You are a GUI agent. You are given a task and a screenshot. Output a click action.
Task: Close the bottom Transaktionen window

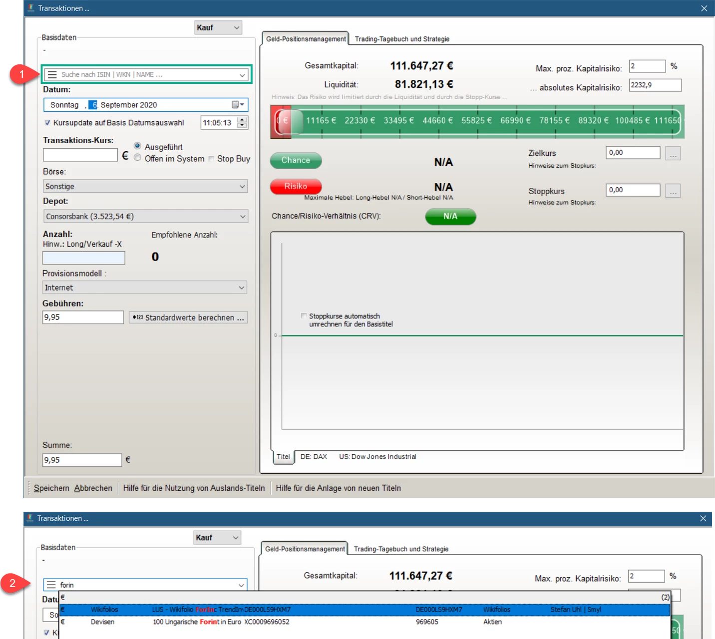[x=703, y=518]
